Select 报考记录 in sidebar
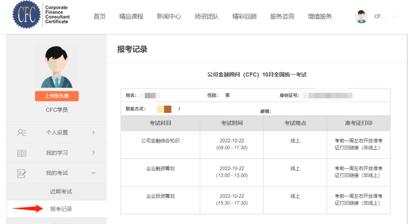 61,209
